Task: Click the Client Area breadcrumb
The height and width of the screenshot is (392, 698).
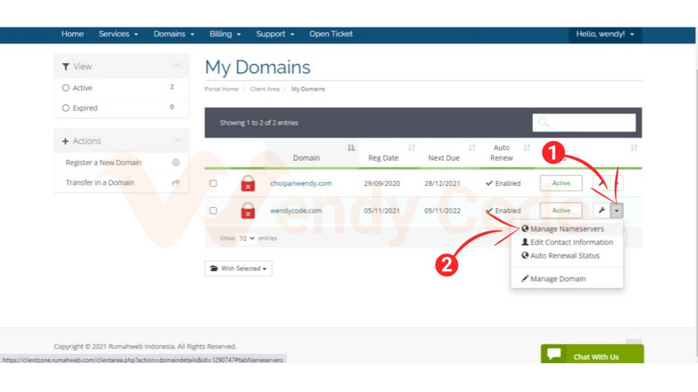Action: (265, 89)
